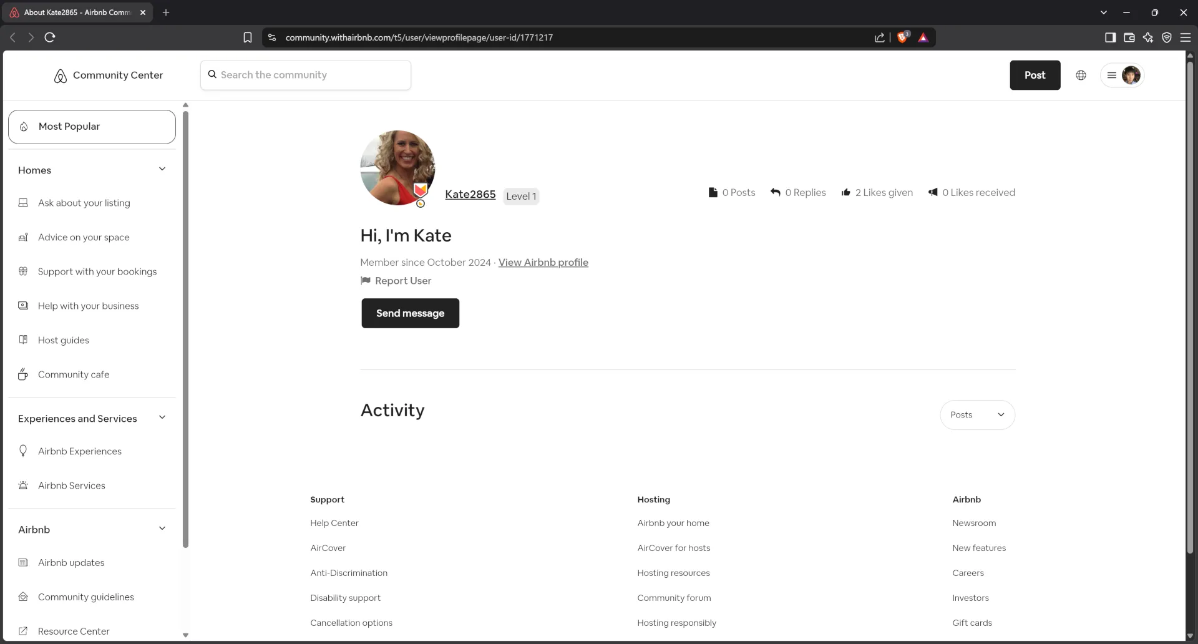The image size is (1198, 644).
Task: Click the Host guides book icon
Action: pyautogui.click(x=23, y=340)
